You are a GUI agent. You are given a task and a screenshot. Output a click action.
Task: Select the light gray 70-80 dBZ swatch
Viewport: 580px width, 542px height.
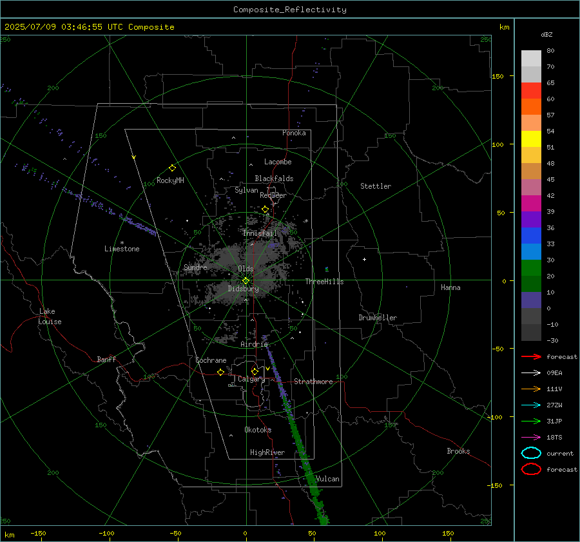coord(531,59)
